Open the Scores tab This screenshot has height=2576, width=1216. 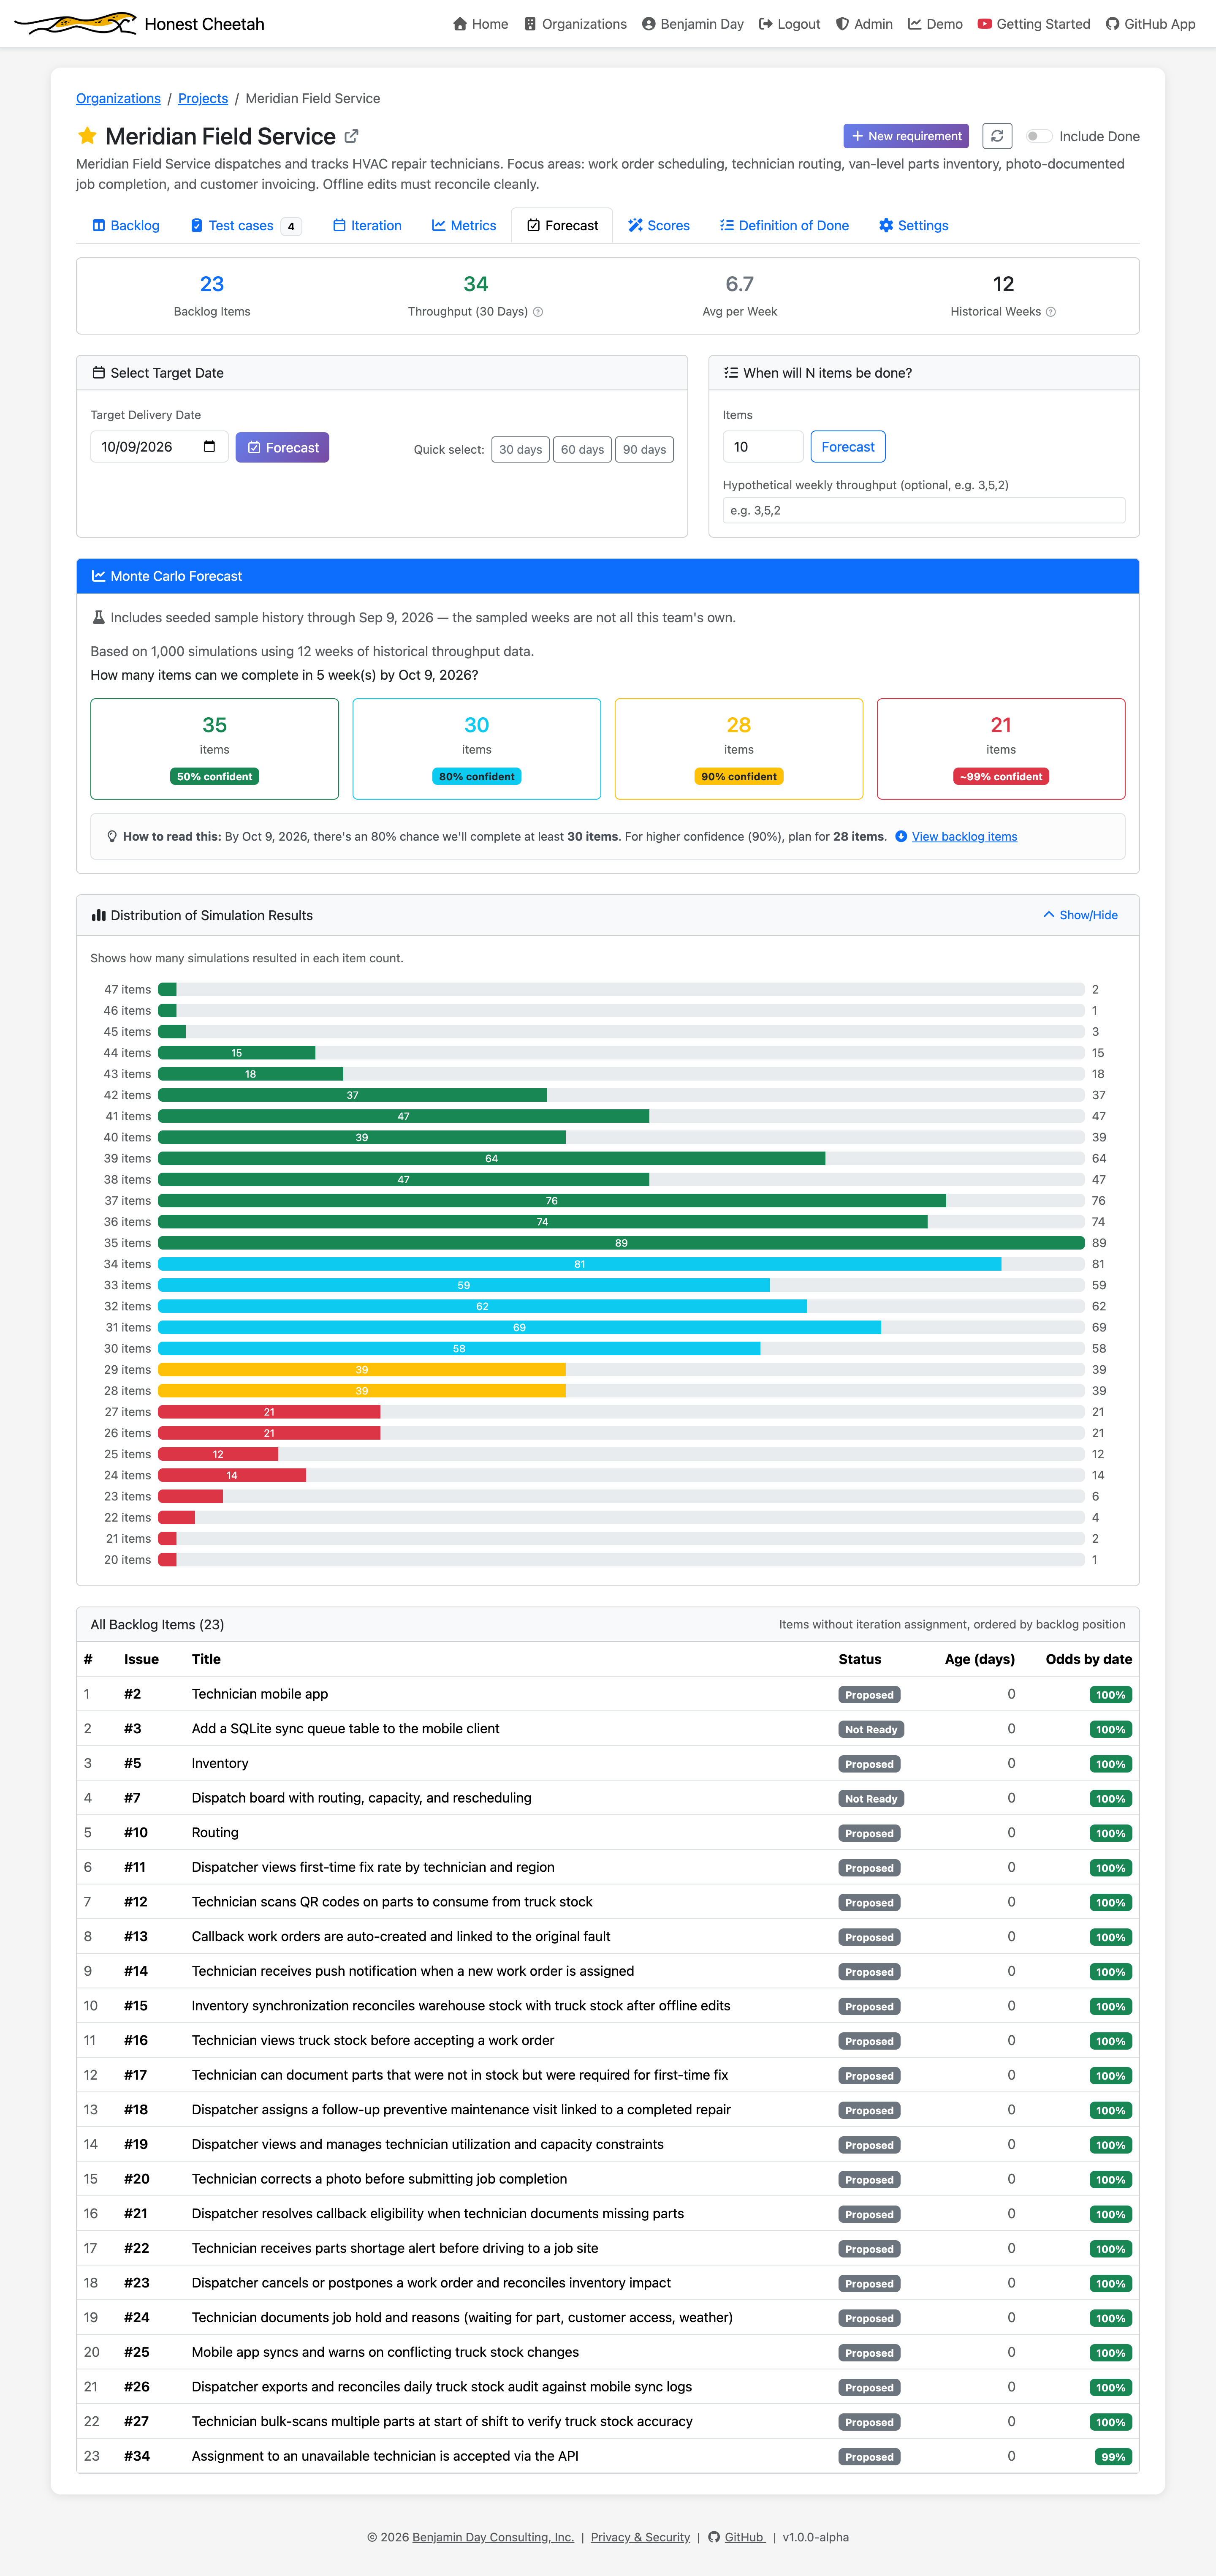(x=659, y=226)
